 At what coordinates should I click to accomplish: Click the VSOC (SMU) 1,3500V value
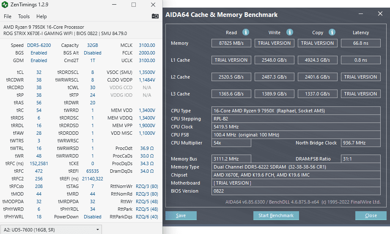click(147, 72)
